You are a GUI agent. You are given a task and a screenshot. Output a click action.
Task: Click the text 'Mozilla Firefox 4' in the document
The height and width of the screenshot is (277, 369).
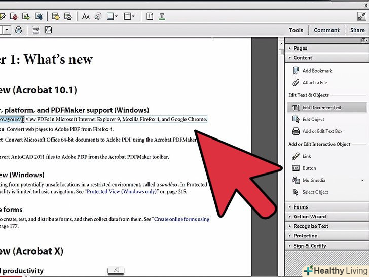(x=141, y=119)
